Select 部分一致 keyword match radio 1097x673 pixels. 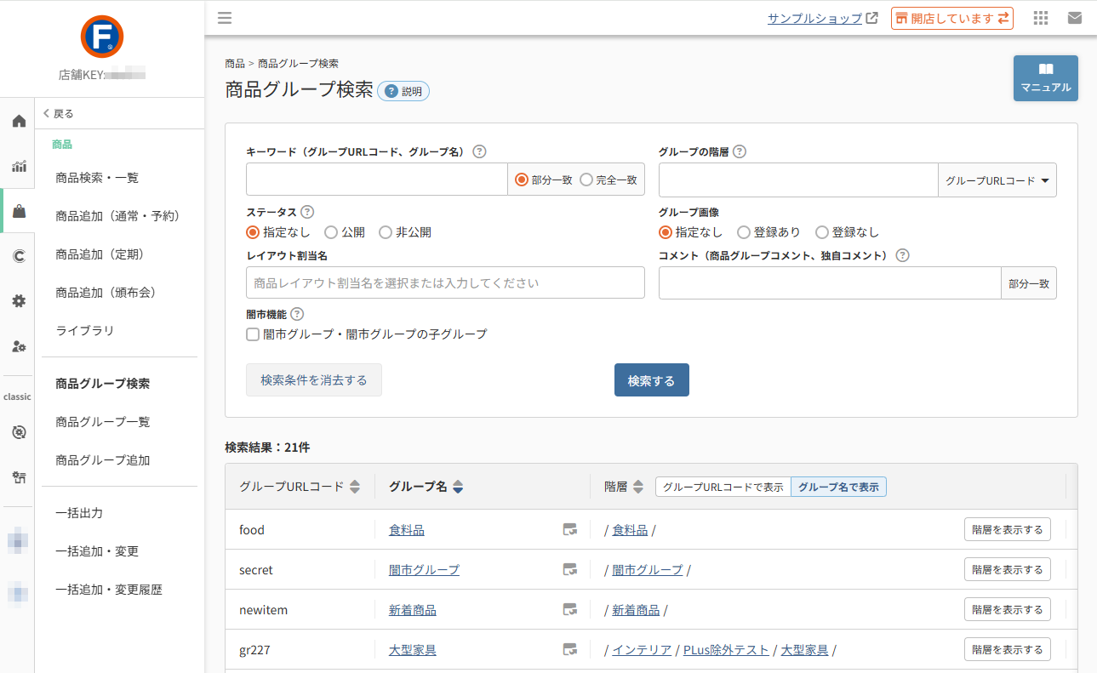(522, 180)
